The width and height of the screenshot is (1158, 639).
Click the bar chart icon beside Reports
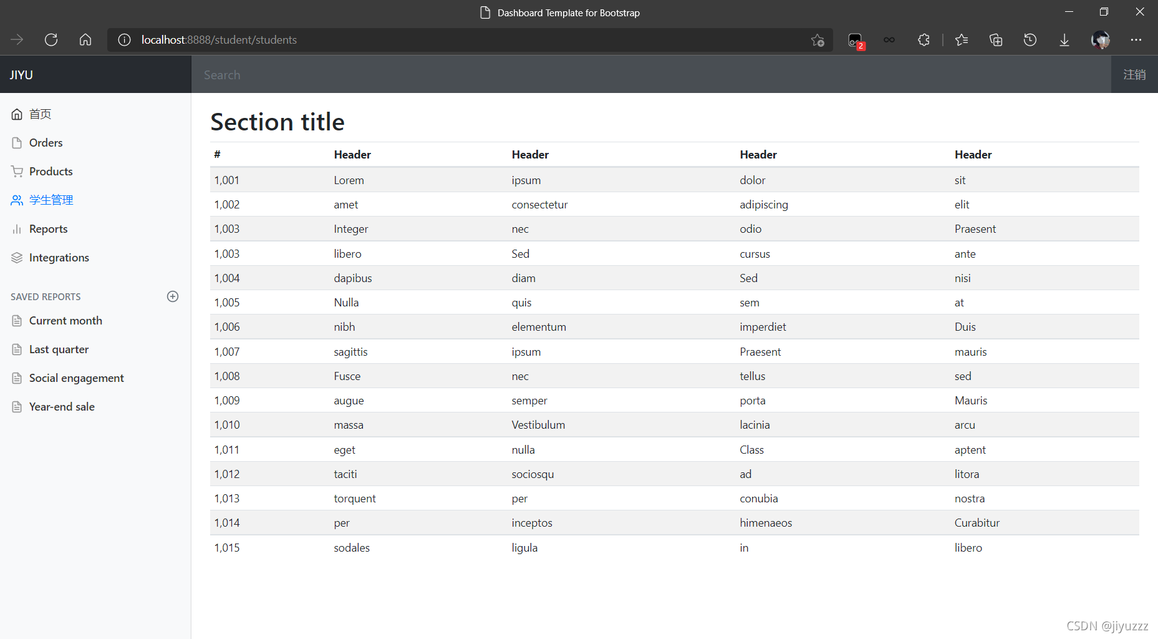pyautogui.click(x=17, y=229)
